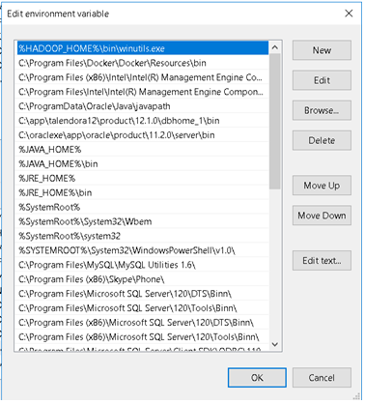
Task: Confirm changes with OK
Action: coord(257,378)
